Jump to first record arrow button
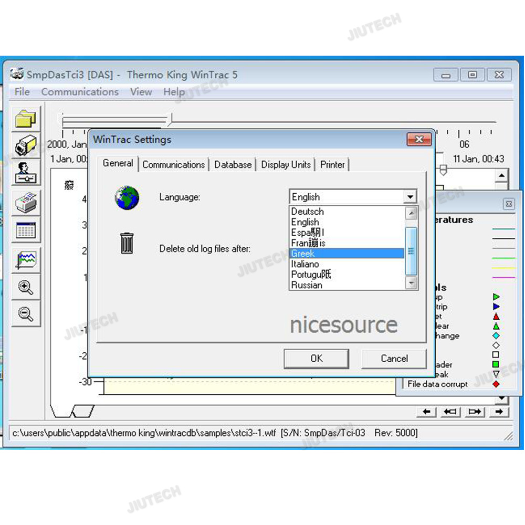The height and width of the screenshot is (525, 525). pyautogui.click(x=426, y=412)
